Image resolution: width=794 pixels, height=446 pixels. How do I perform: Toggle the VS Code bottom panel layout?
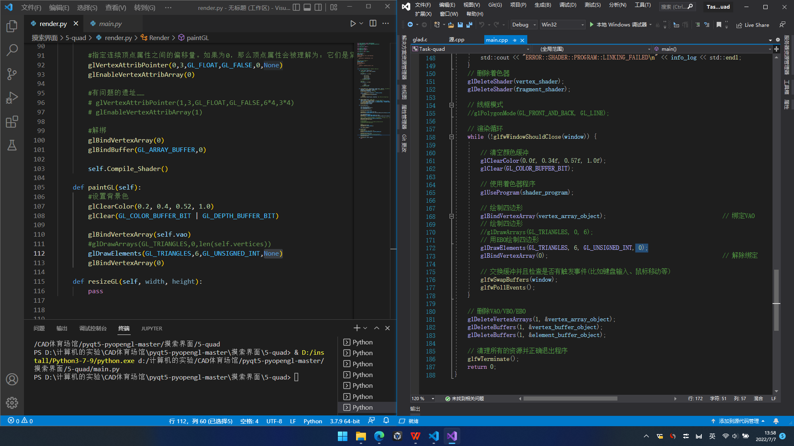click(307, 7)
